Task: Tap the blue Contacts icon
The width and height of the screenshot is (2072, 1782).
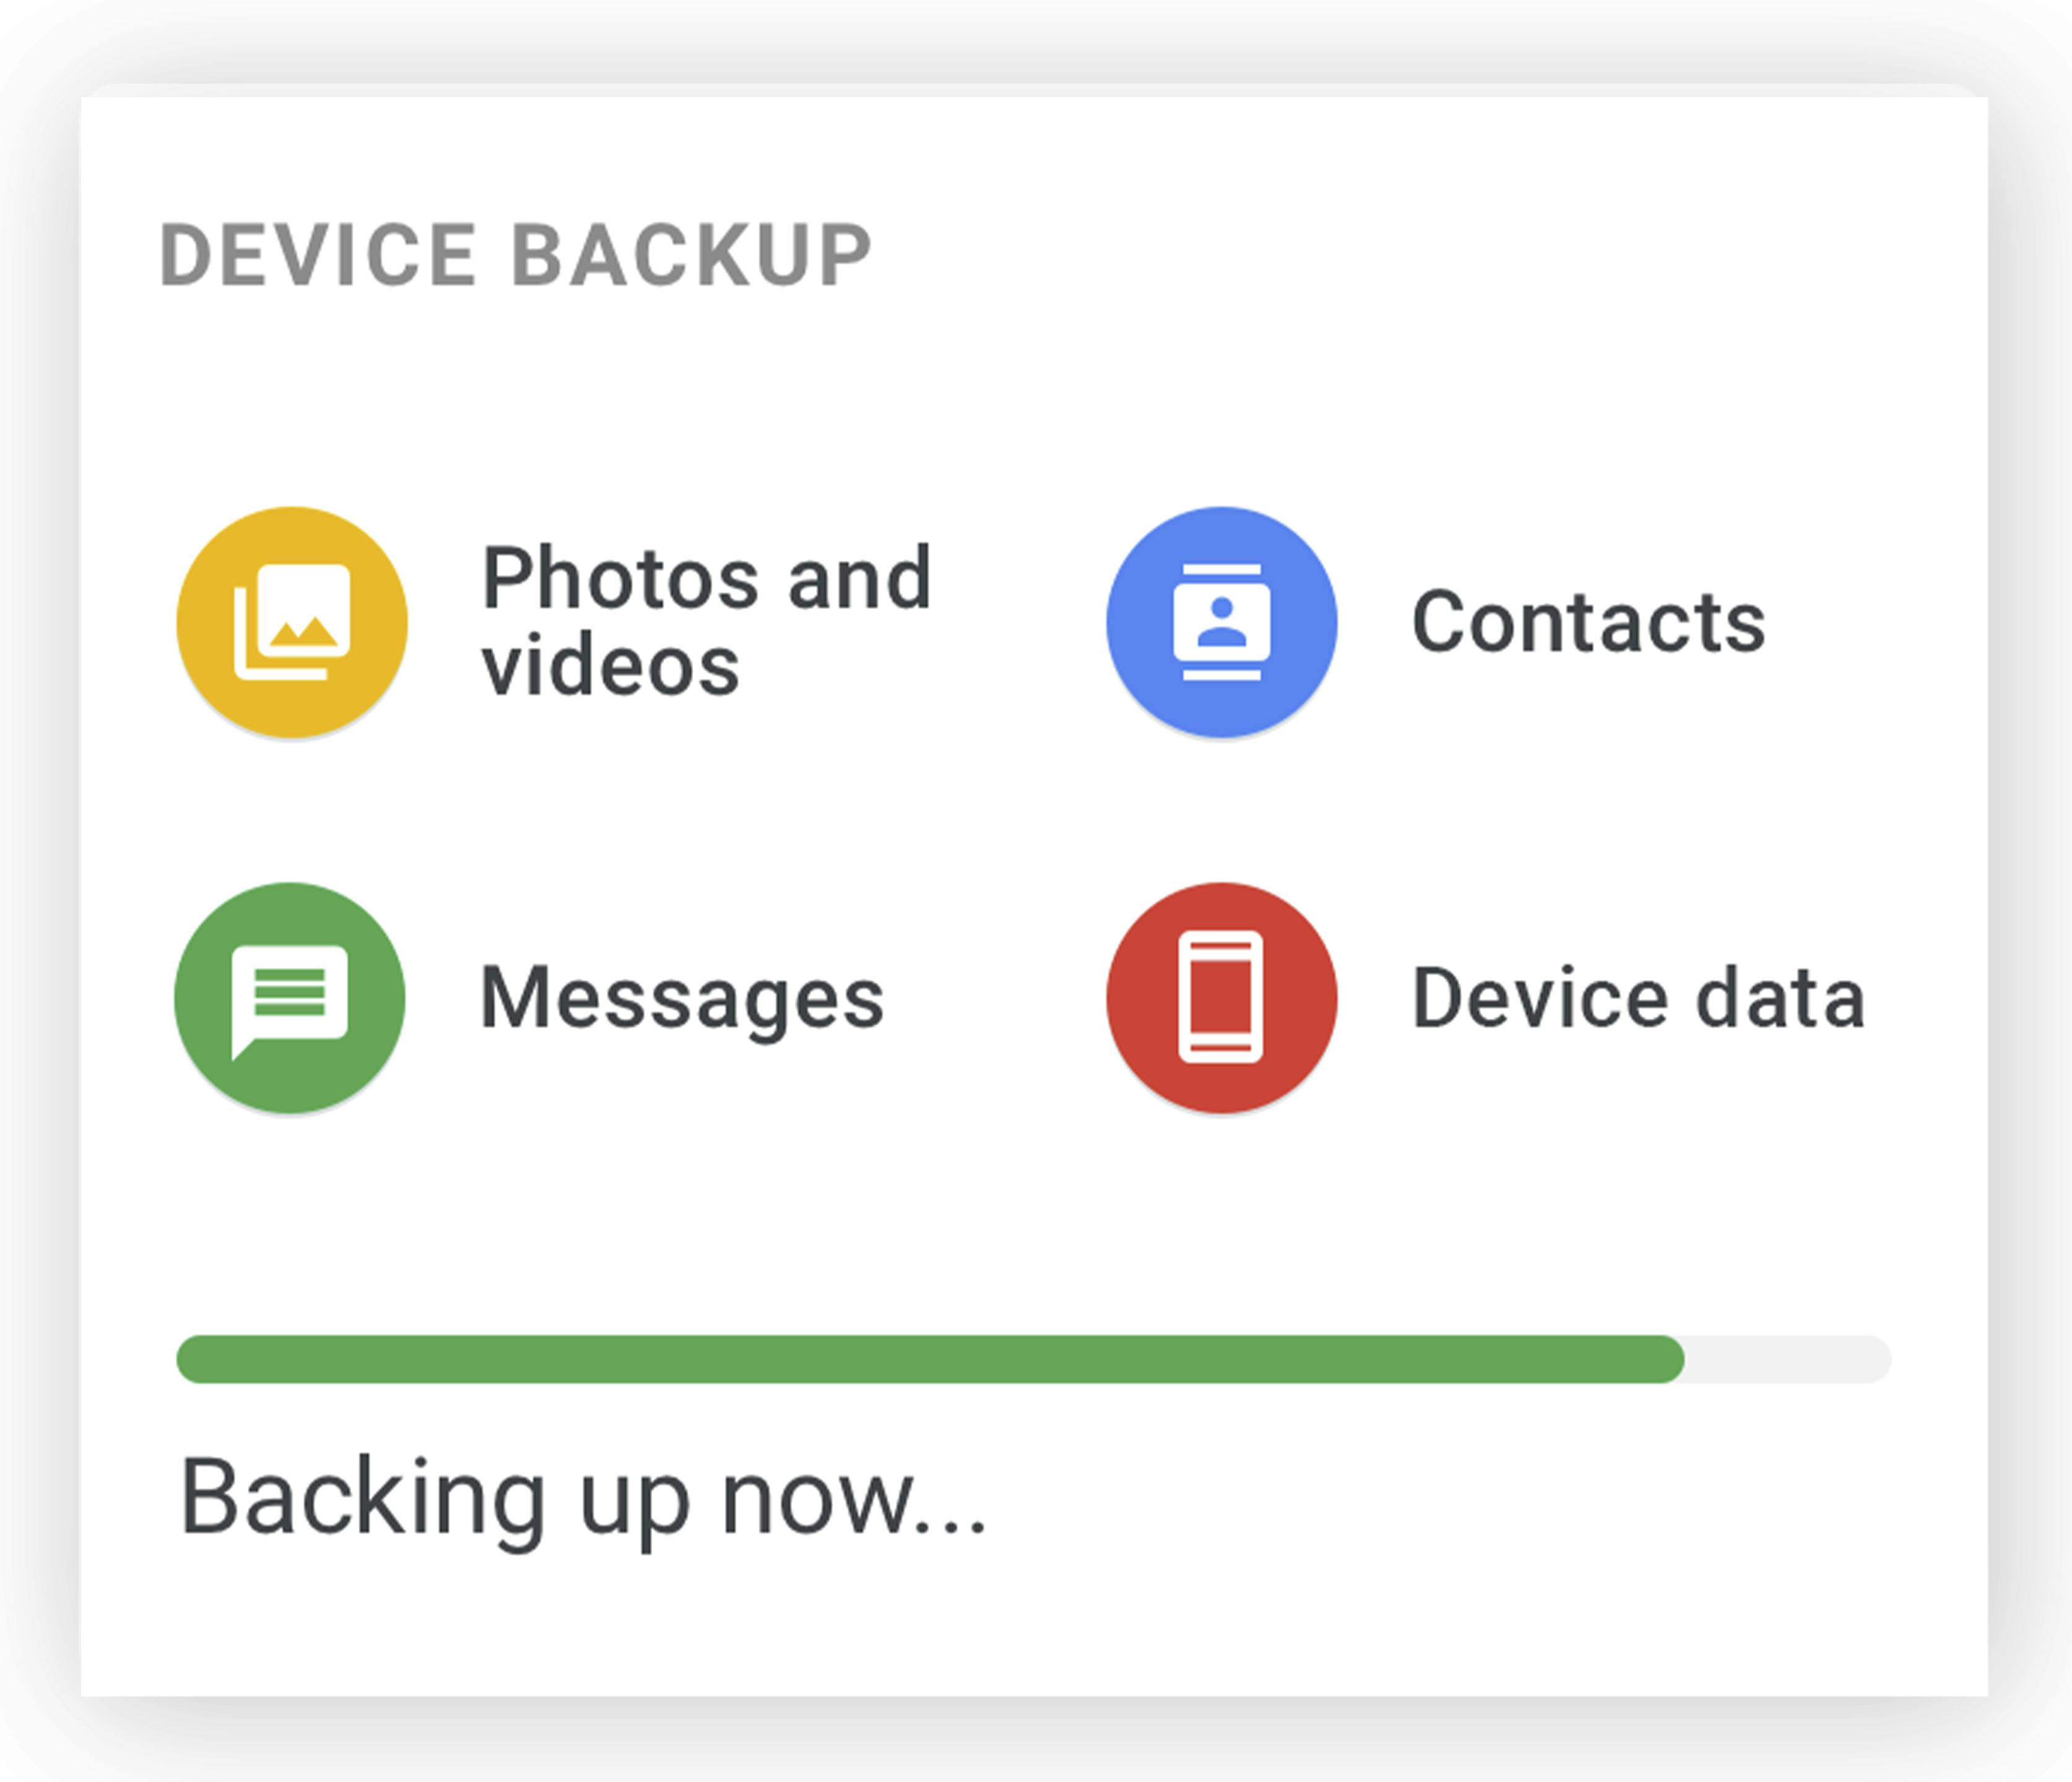Action: coord(1221,622)
